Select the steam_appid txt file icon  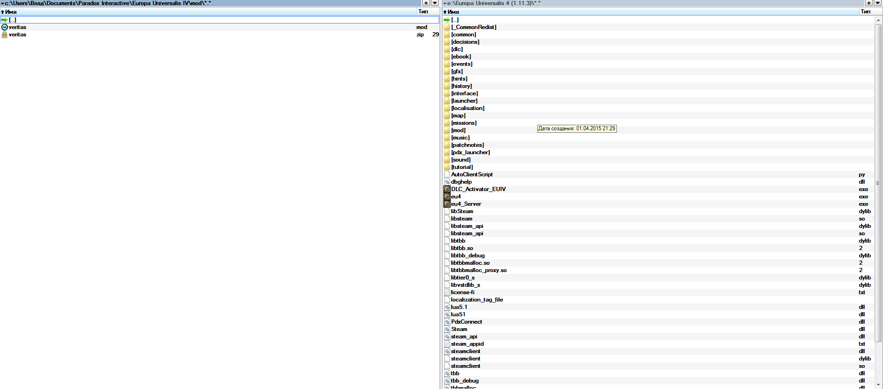(447, 344)
